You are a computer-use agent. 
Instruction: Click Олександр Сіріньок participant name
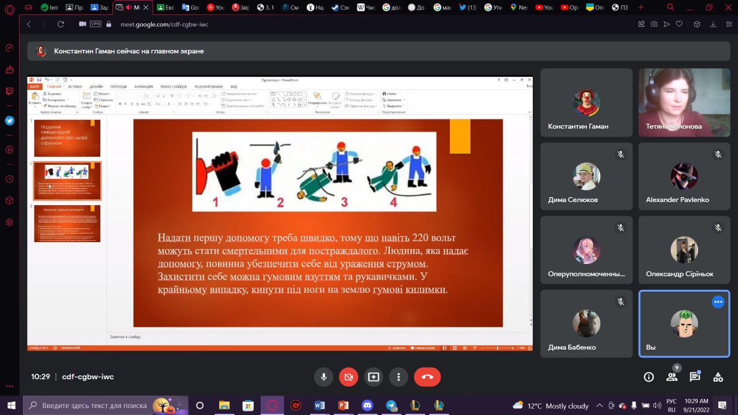679,274
